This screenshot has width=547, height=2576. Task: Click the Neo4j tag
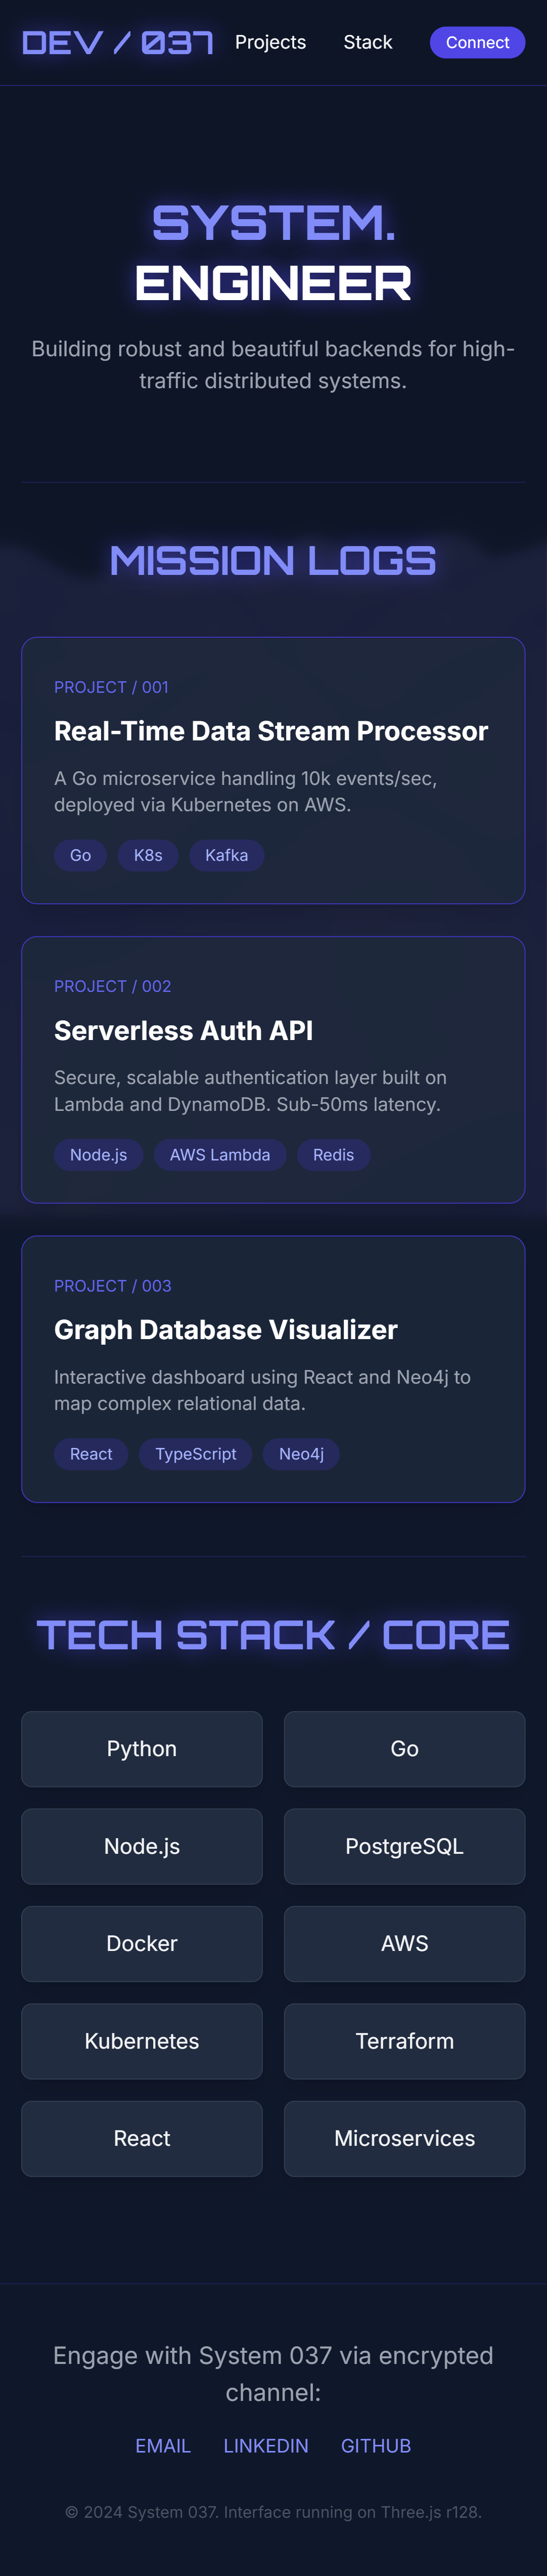click(x=301, y=1453)
